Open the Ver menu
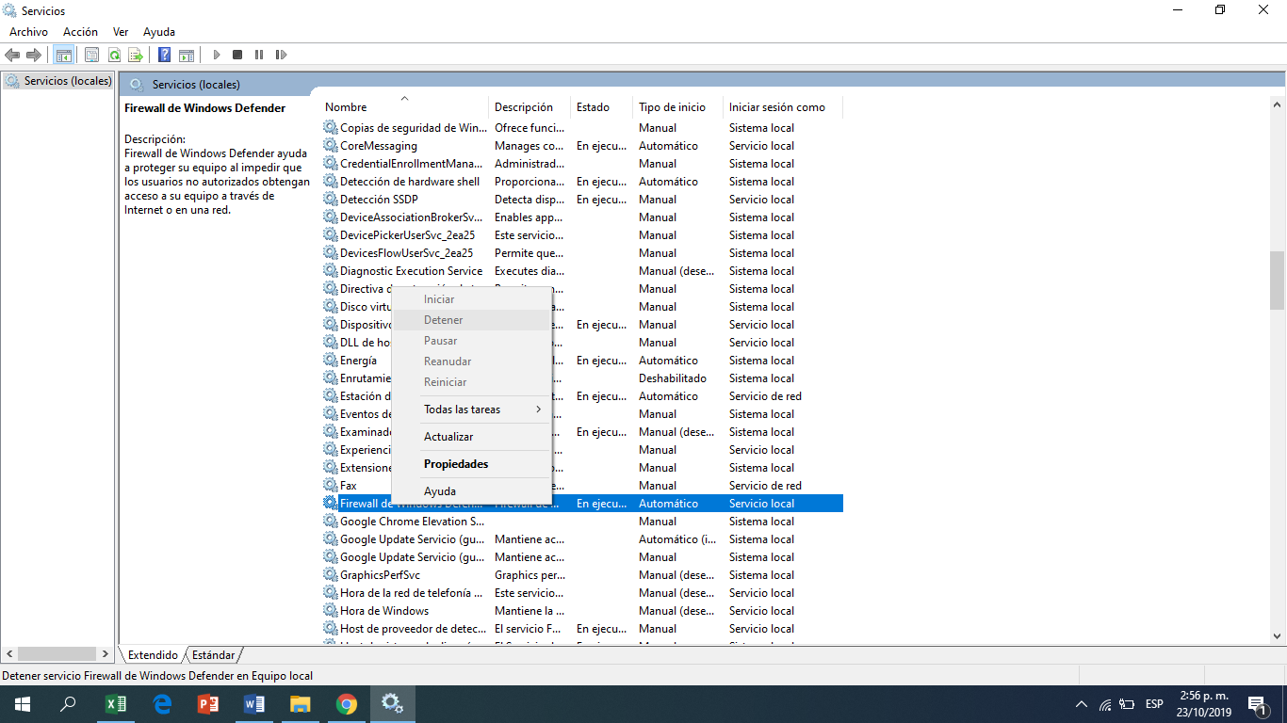 click(121, 32)
